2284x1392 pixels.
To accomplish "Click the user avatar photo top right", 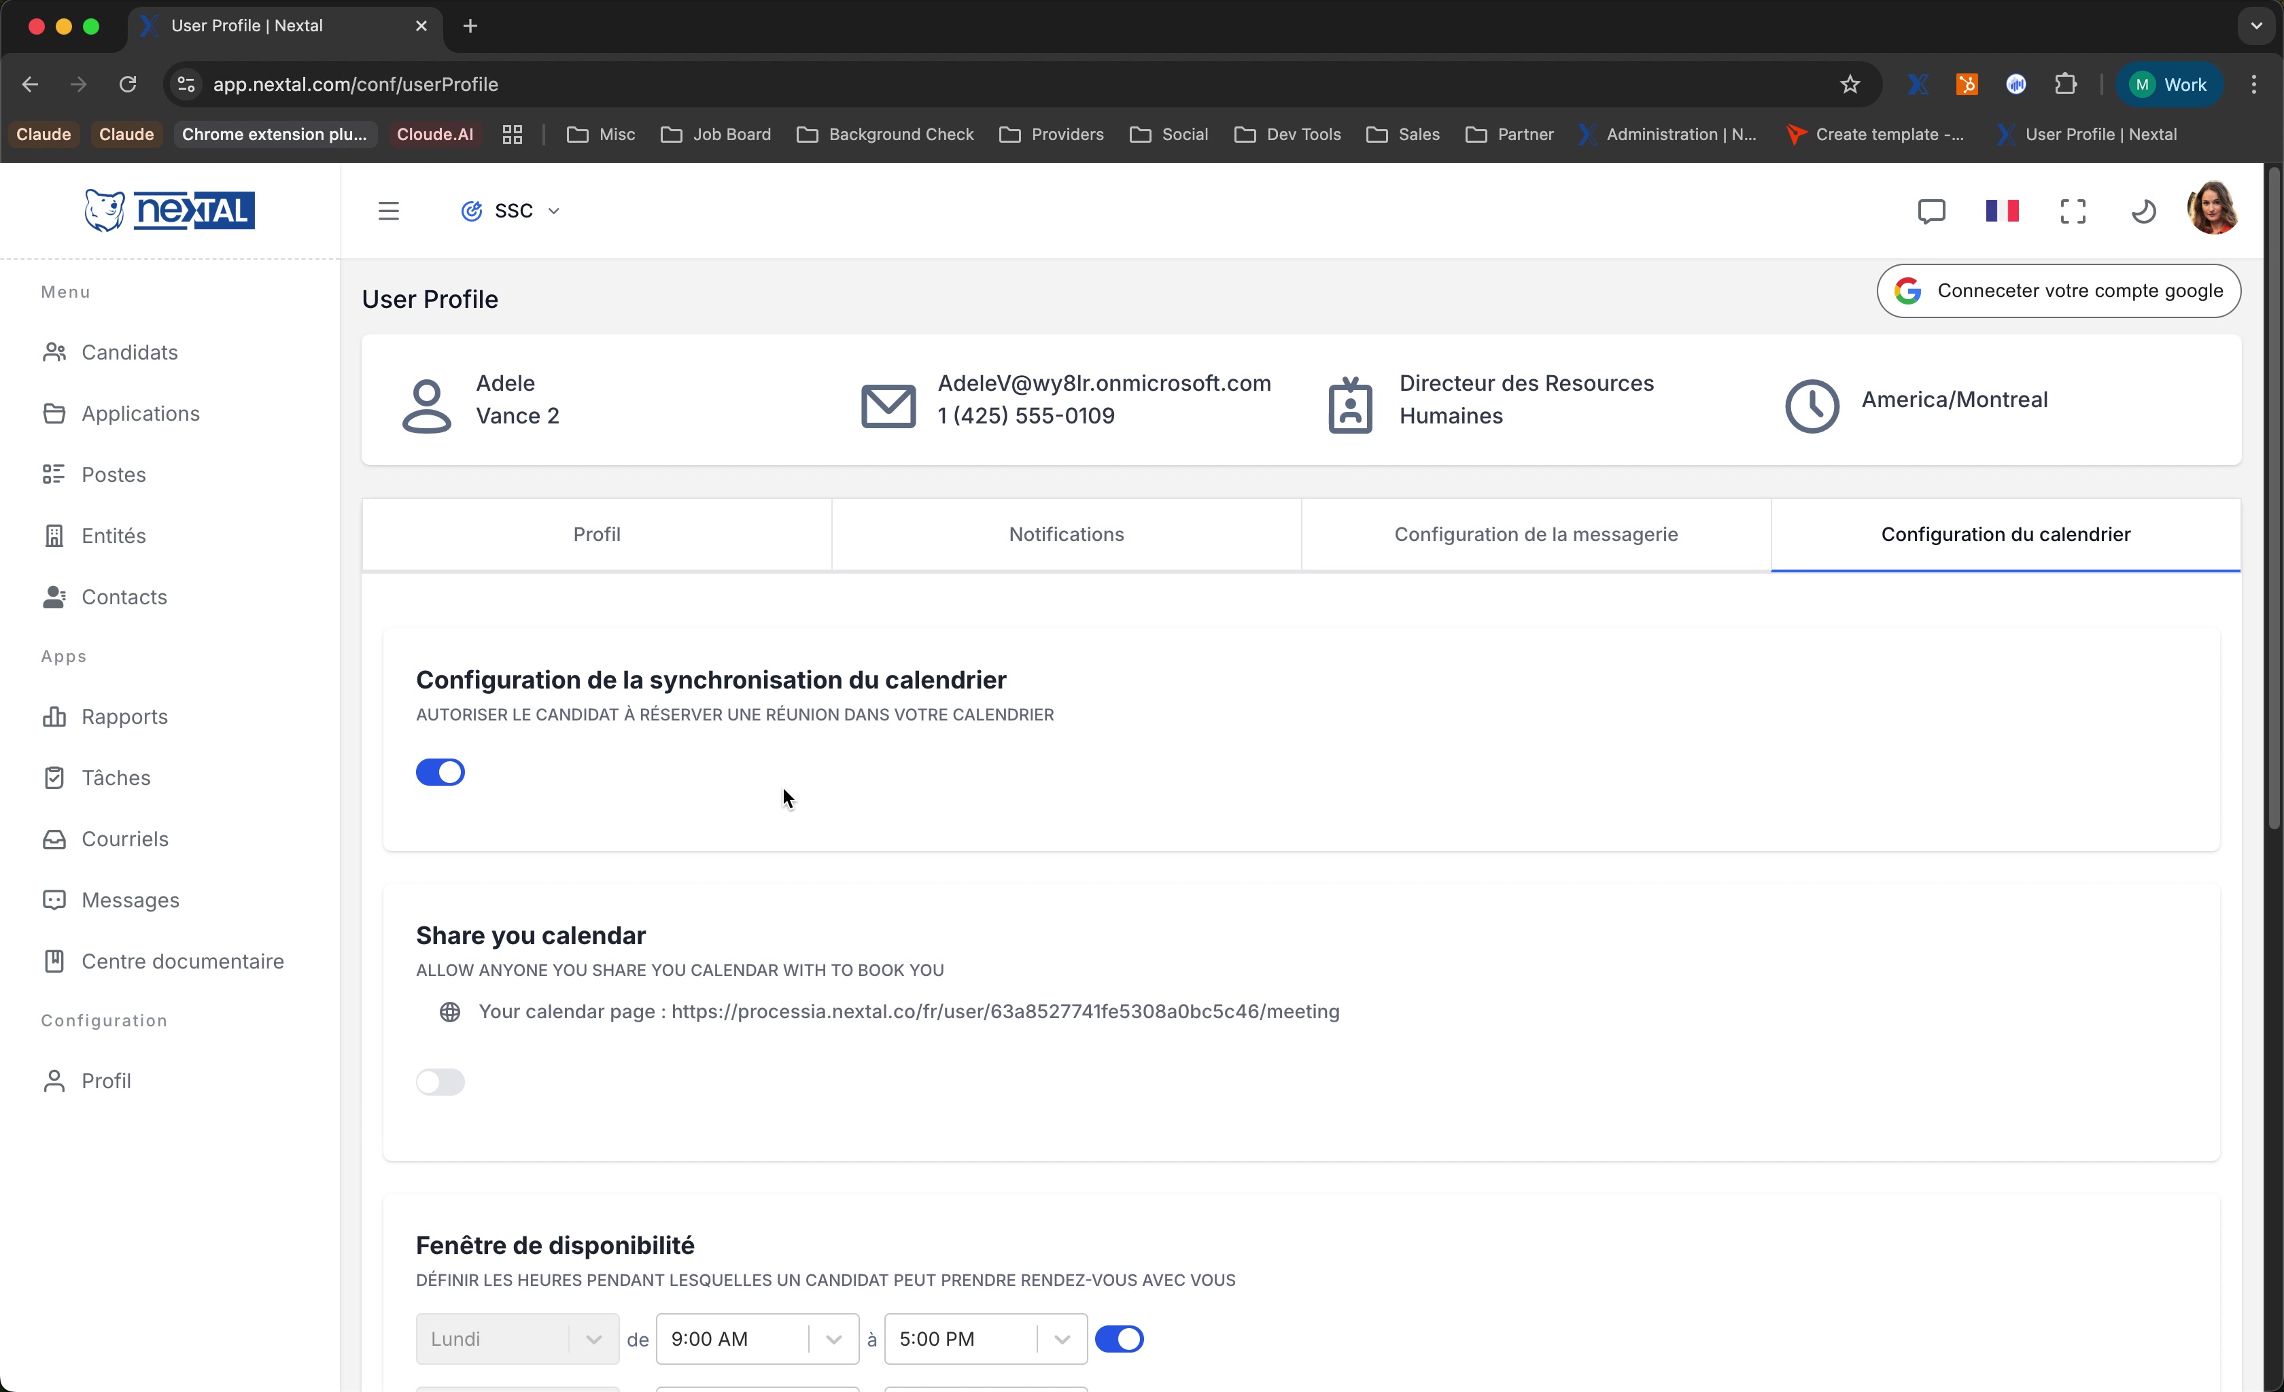I will (x=2213, y=207).
